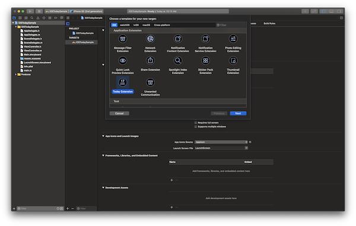Open the iPhone SE device selector
The image size is (356, 226).
coord(87,11)
